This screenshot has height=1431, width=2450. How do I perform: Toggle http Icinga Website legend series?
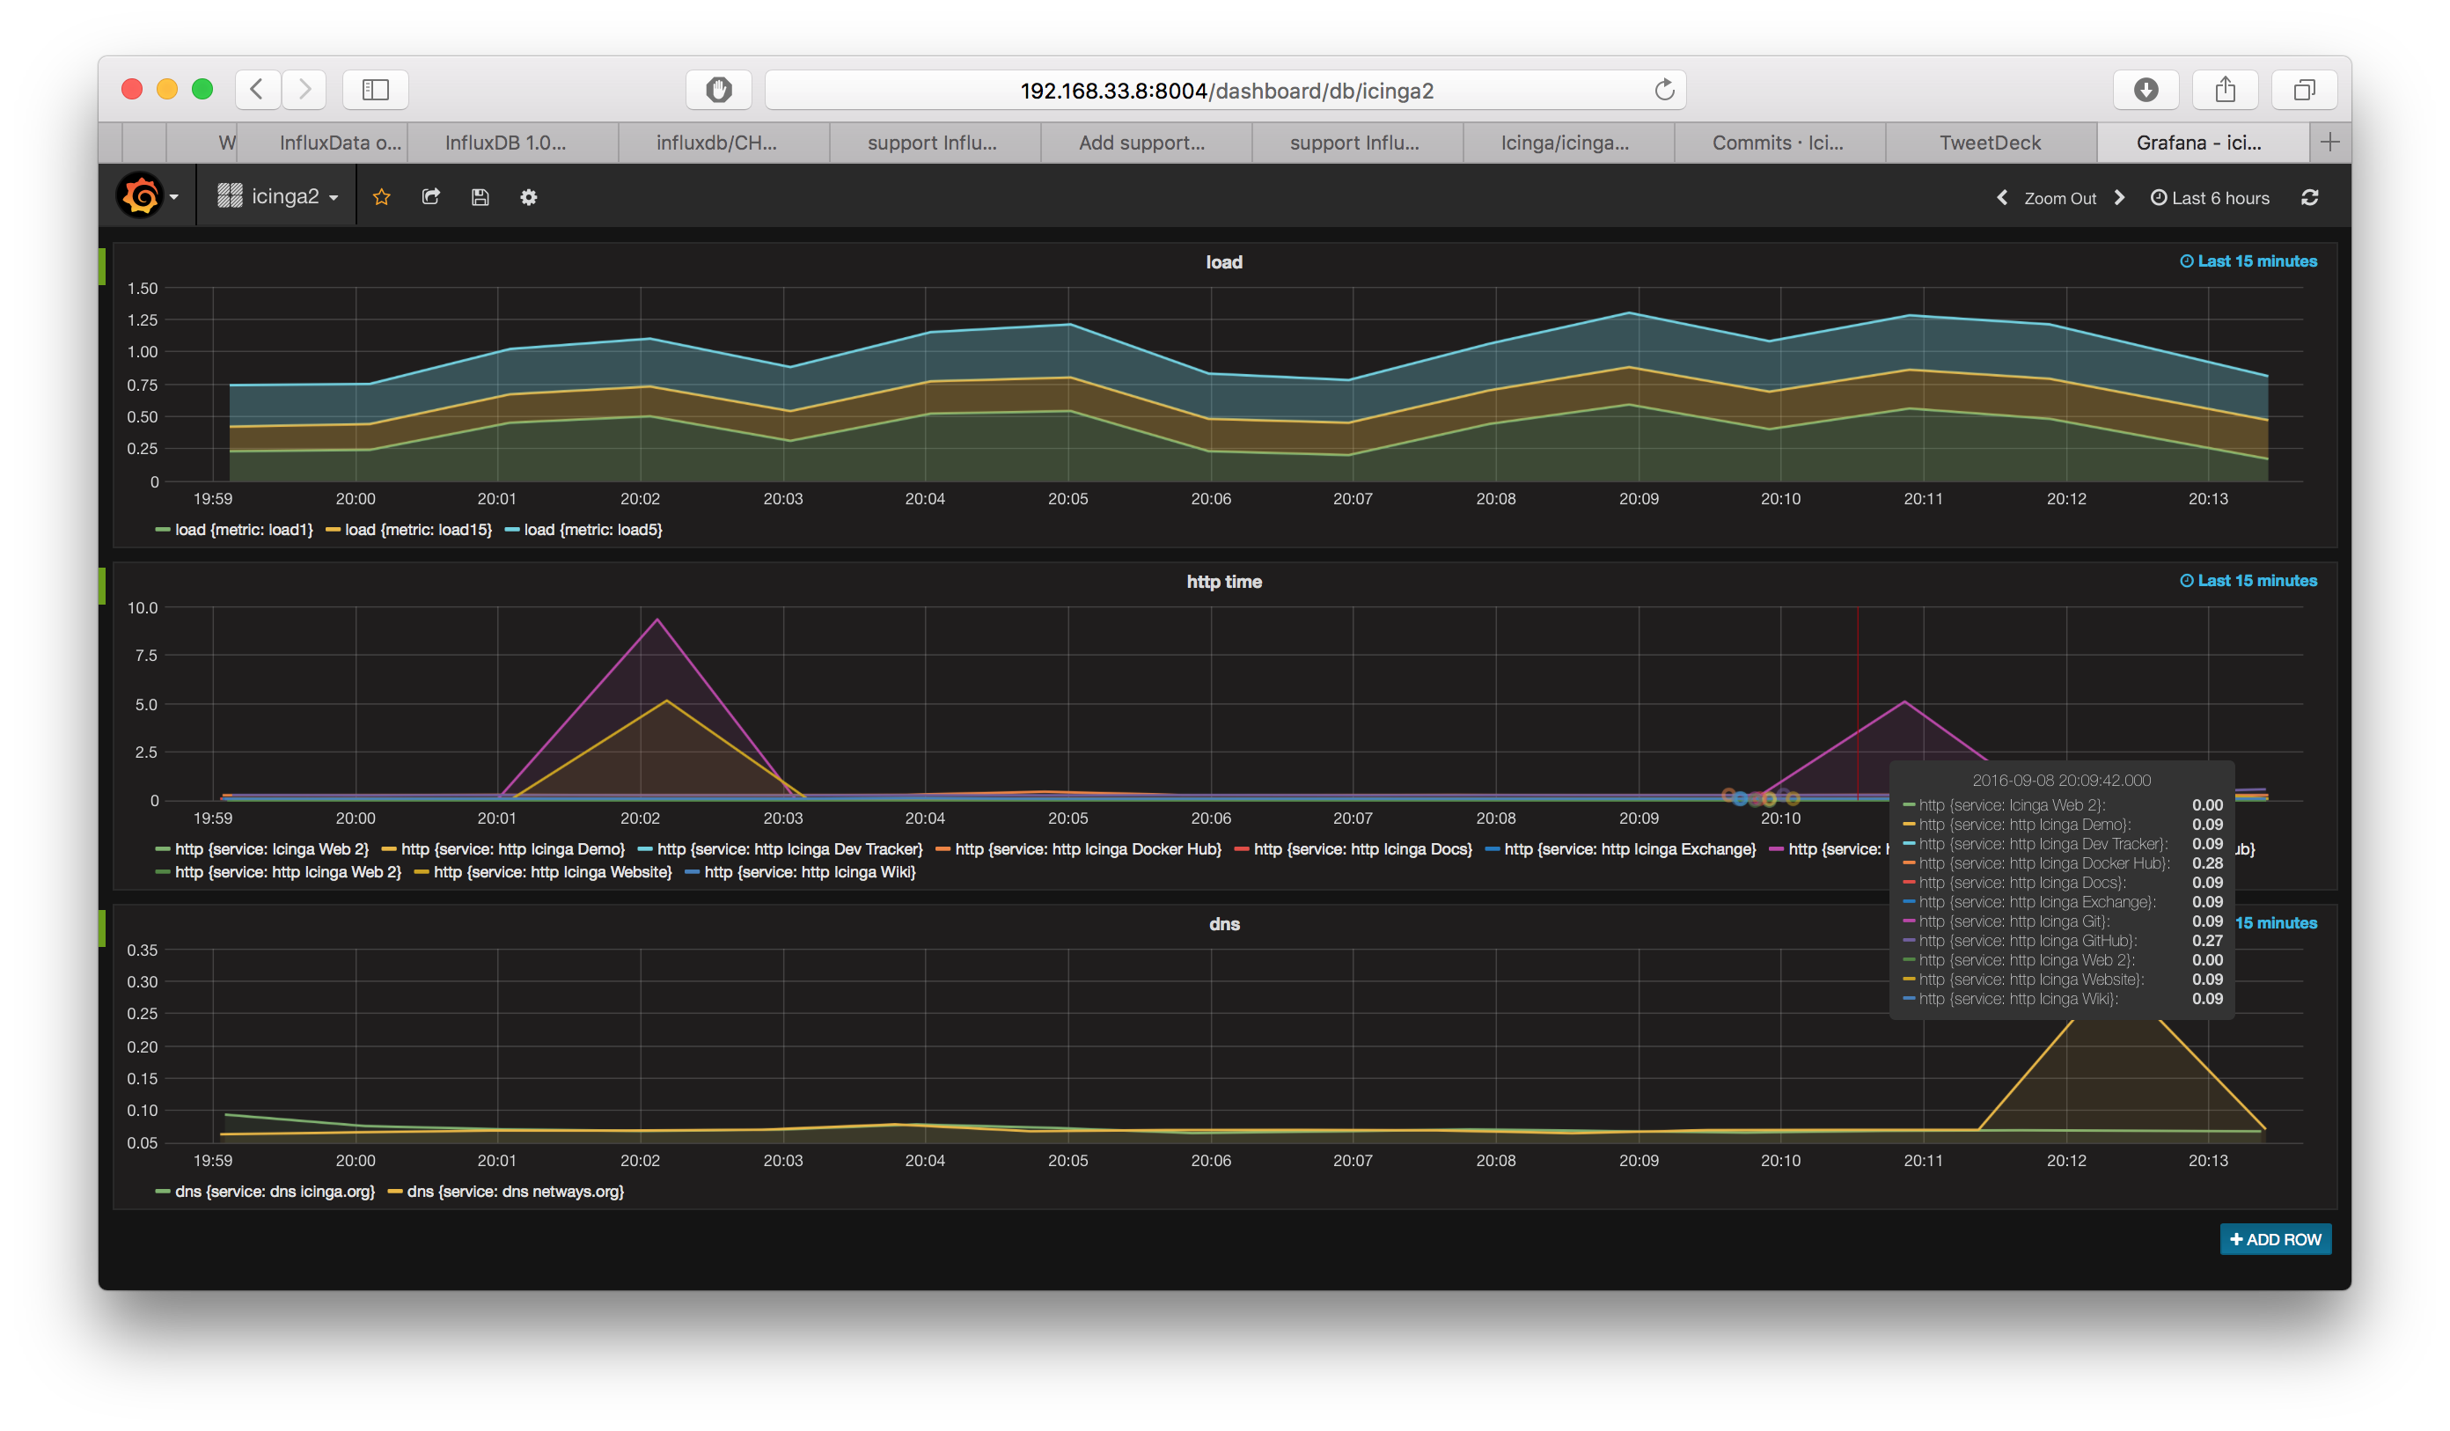[x=553, y=872]
